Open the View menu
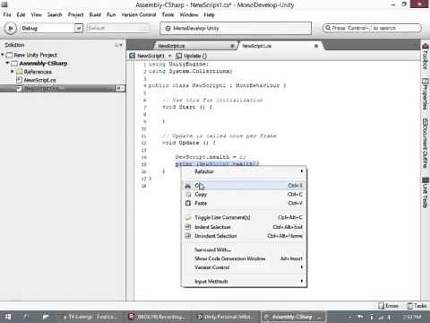This screenshot has height=323, width=430. tap(36, 14)
